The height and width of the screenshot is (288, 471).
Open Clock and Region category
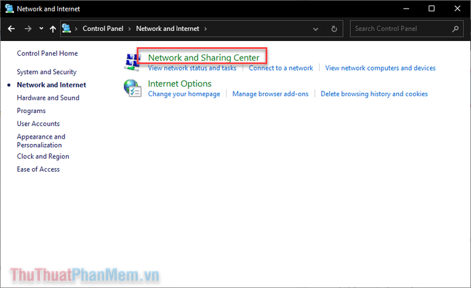[43, 157]
